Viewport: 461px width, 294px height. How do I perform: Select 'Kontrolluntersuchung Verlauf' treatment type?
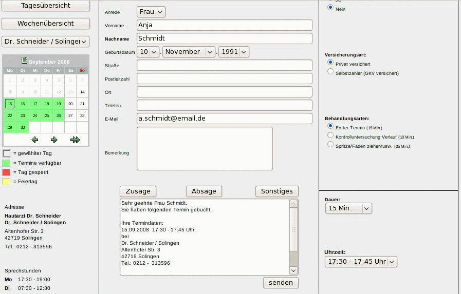[x=330, y=135]
